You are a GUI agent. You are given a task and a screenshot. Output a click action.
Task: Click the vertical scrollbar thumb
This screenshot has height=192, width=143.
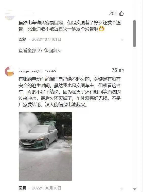134,34
